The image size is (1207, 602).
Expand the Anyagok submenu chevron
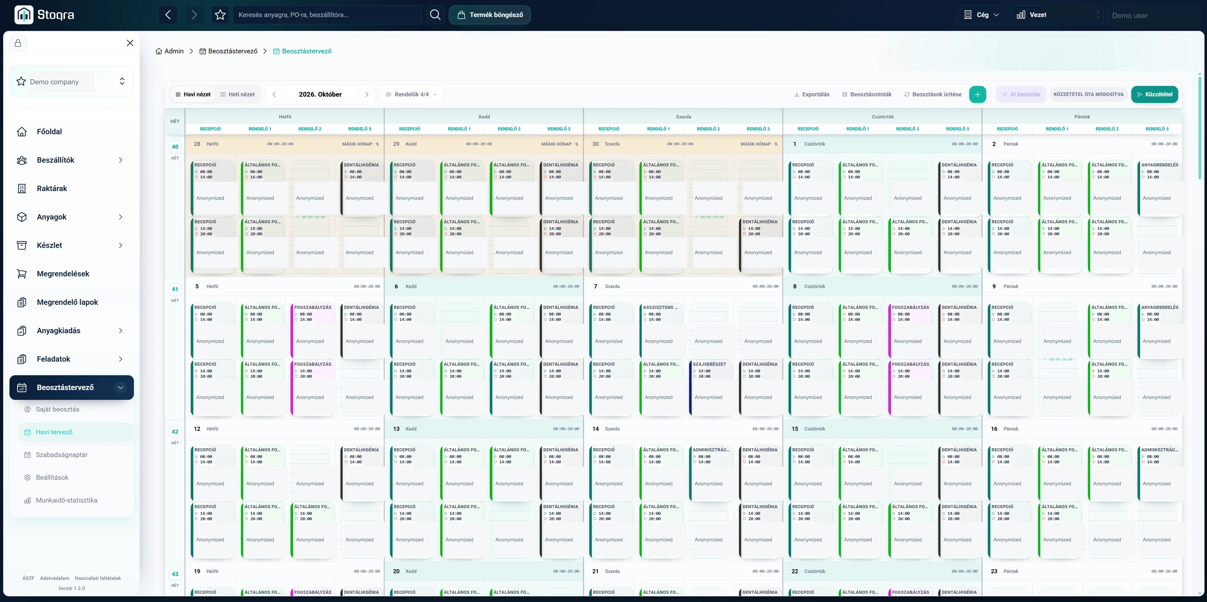(120, 217)
